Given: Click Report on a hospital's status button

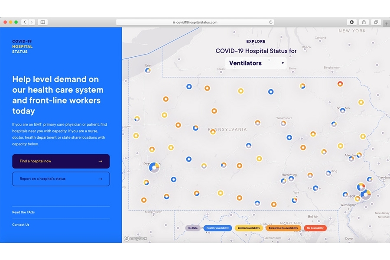Looking at the screenshot, I should coord(61,179).
